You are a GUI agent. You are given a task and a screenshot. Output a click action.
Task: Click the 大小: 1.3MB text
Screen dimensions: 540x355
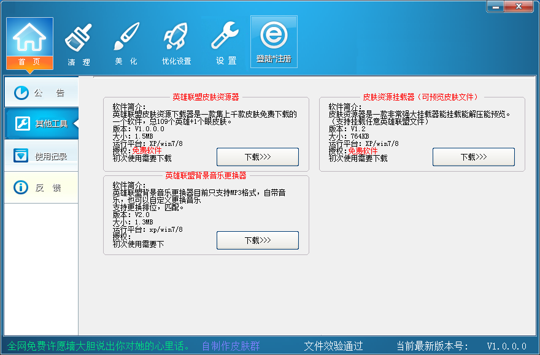point(133,222)
